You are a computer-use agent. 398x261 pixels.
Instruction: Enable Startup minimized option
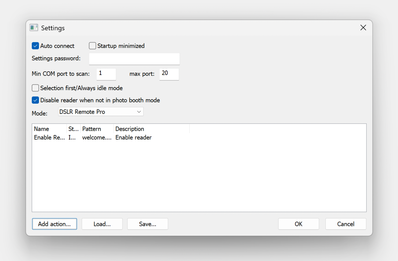click(x=93, y=46)
